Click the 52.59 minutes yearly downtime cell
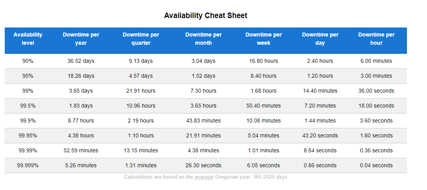The image size is (427, 190). 81,150
